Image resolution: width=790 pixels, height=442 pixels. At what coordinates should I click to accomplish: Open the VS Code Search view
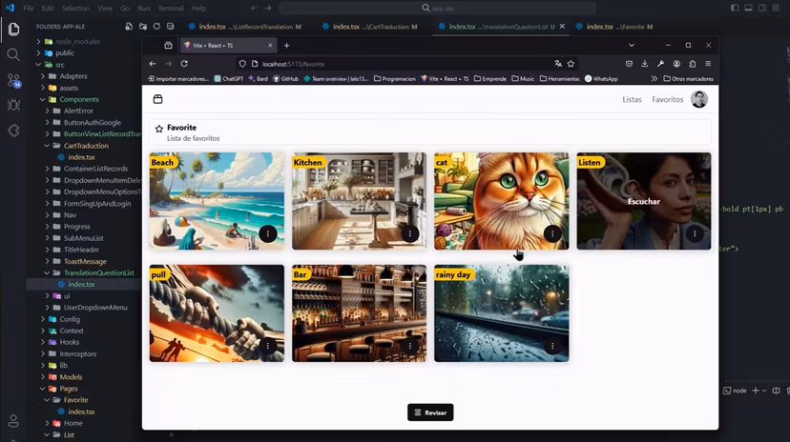(x=13, y=54)
